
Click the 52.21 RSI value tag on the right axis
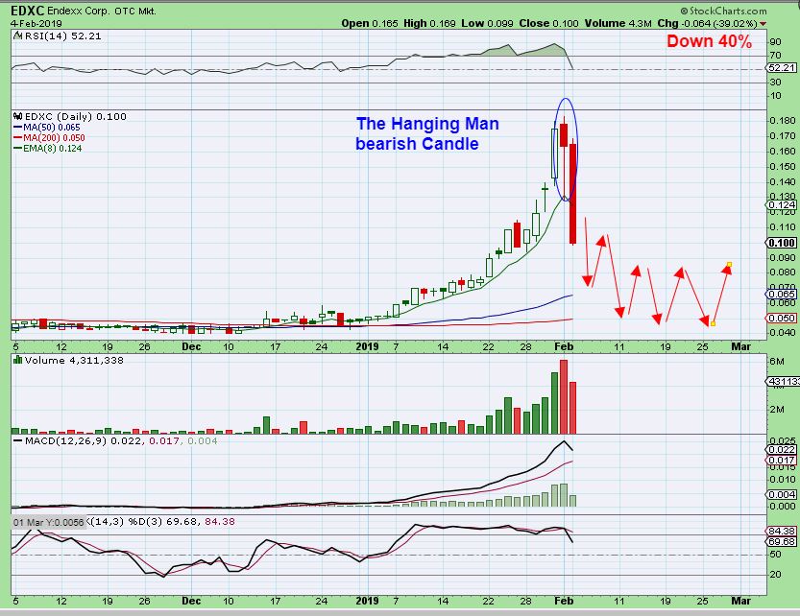781,68
